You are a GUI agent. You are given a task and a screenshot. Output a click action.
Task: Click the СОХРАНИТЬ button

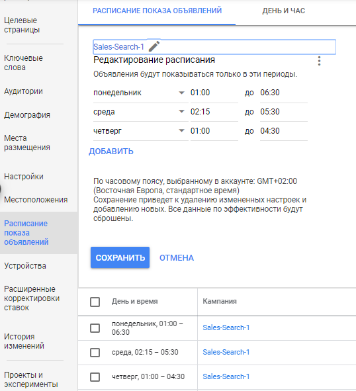pyautogui.click(x=120, y=257)
